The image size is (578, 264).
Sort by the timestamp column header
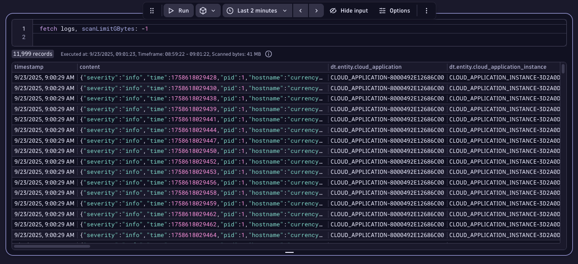pyautogui.click(x=28, y=67)
